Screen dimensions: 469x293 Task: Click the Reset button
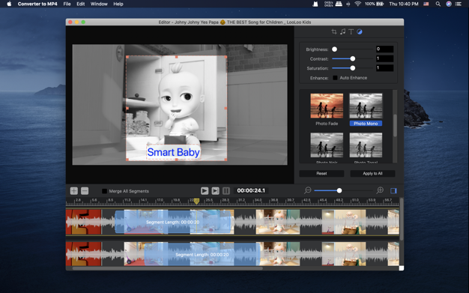coord(321,174)
